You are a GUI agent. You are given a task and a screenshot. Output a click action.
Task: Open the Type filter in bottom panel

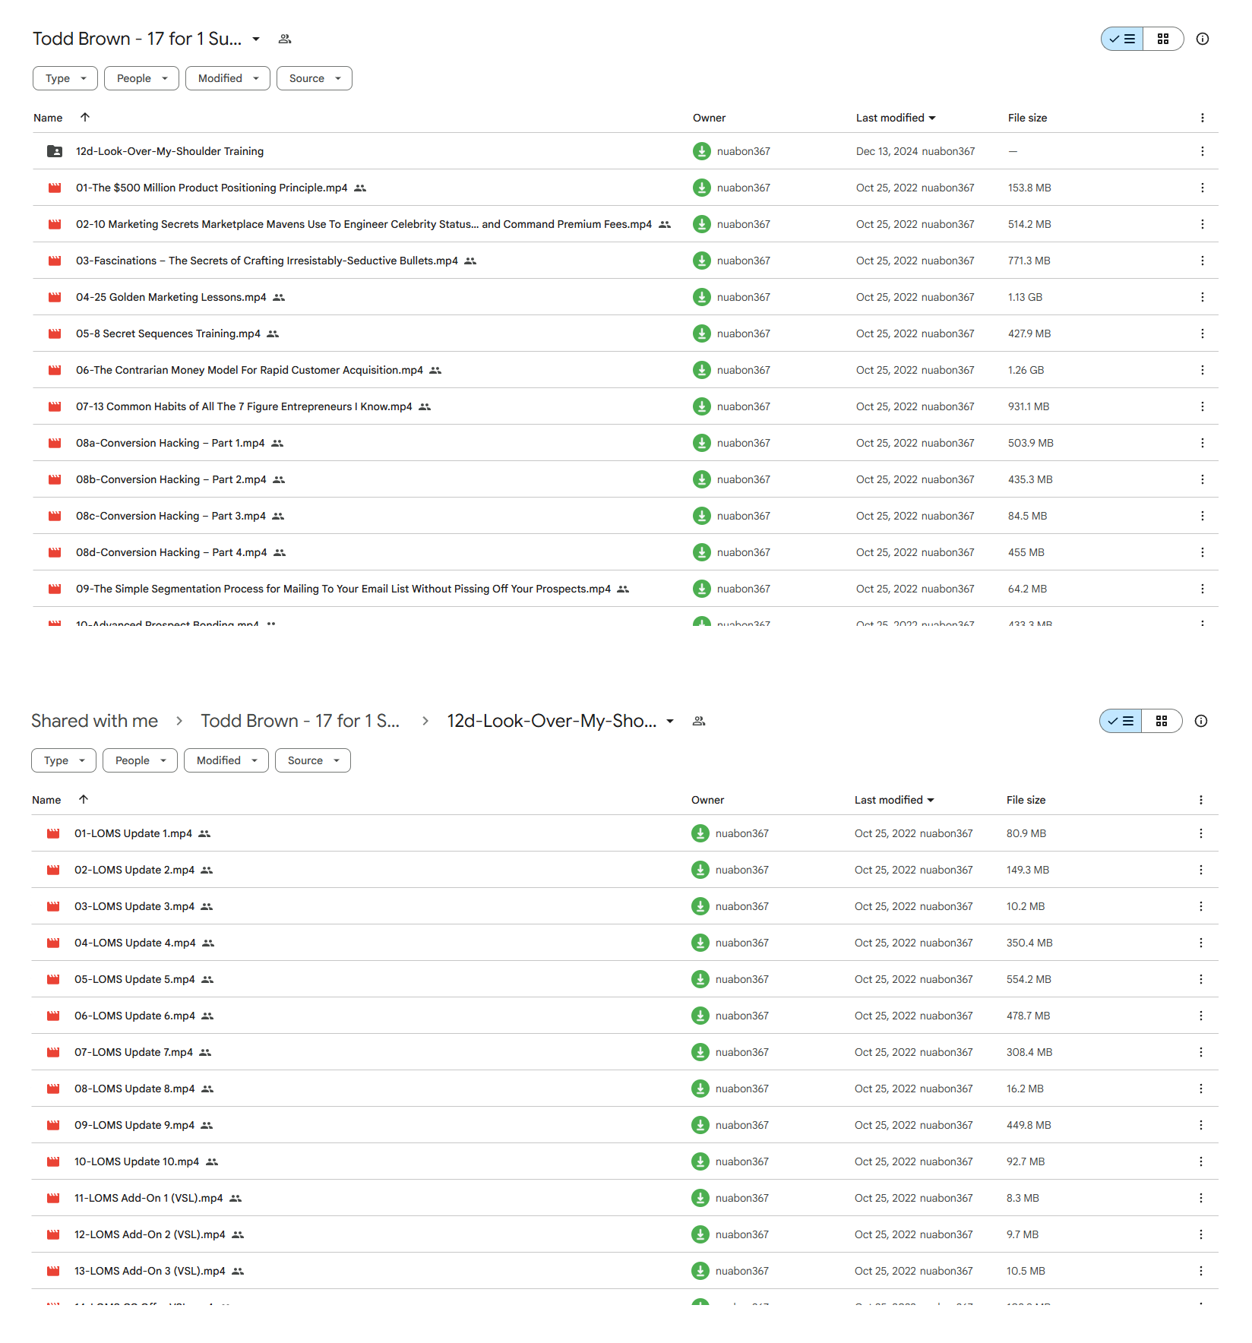click(x=64, y=760)
